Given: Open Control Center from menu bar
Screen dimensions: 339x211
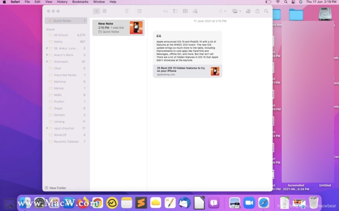Looking at the screenshot, I should tap(293, 2).
